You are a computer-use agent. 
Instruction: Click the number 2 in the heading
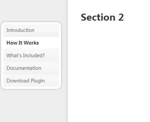pos(121,17)
